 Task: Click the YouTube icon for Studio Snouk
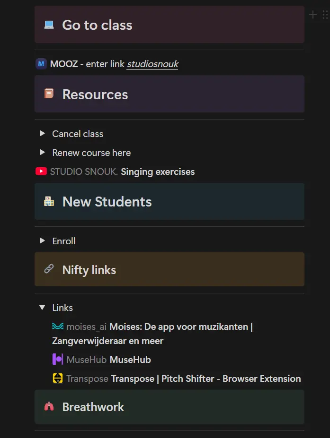41,172
